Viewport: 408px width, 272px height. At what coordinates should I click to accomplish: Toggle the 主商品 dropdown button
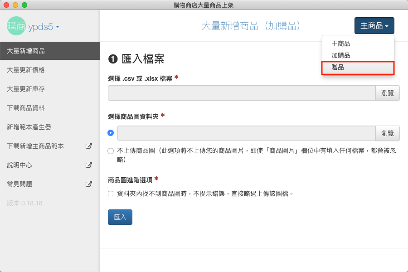point(374,25)
